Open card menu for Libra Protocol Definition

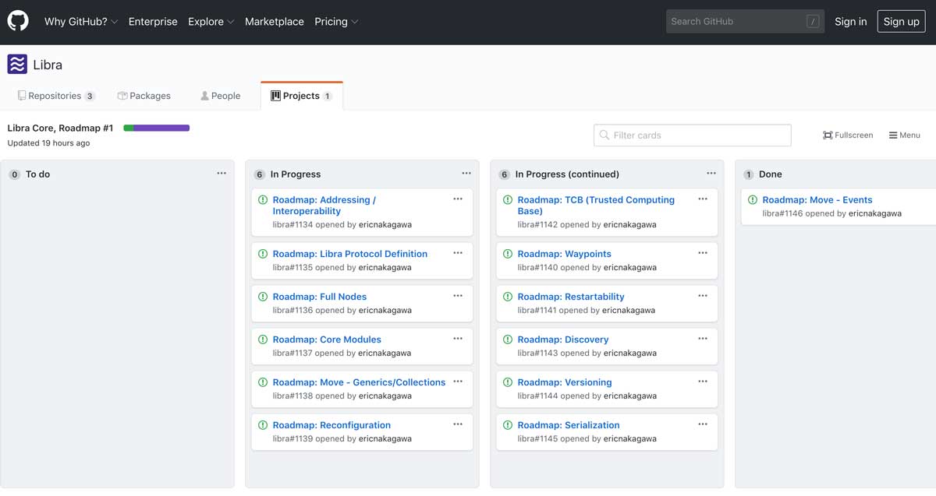click(458, 253)
